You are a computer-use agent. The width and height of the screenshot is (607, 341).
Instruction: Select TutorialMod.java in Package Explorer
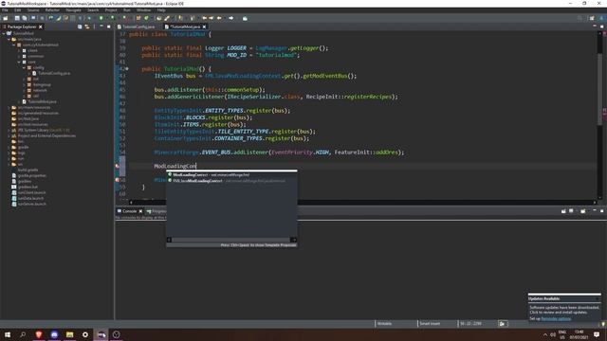click(x=42, y=101)
